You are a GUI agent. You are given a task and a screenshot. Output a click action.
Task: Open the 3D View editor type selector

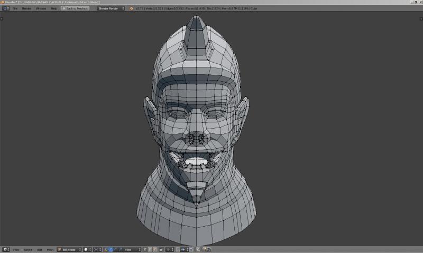pos(5,249)
